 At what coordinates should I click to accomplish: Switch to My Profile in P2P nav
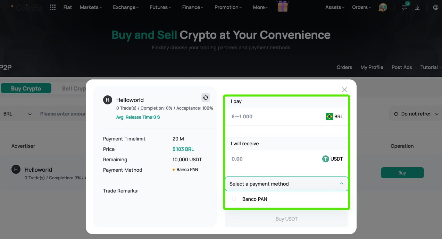(372, 67)
